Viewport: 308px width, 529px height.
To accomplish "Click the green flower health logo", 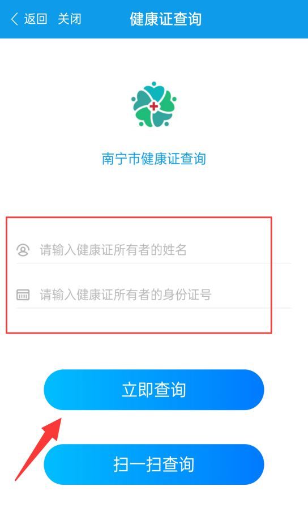I will pyautogui.click(x=154, y=104).
